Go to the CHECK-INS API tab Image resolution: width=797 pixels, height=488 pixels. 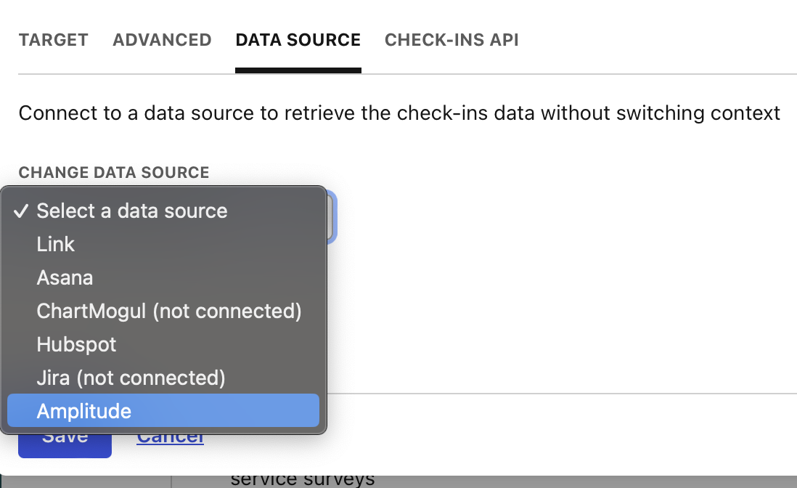coord(451,40)
